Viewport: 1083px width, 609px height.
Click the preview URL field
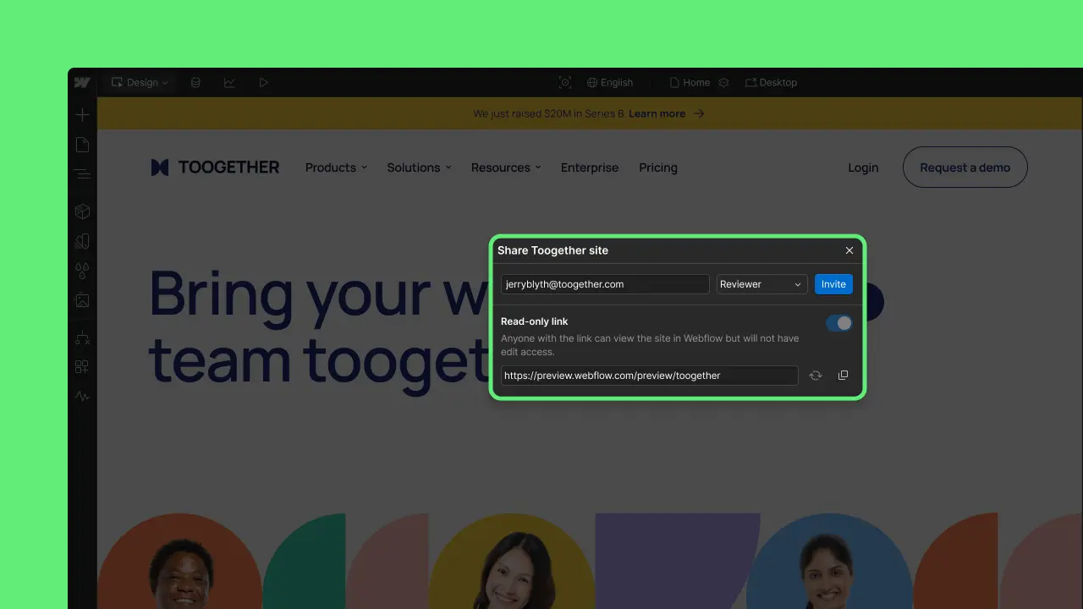649,376
